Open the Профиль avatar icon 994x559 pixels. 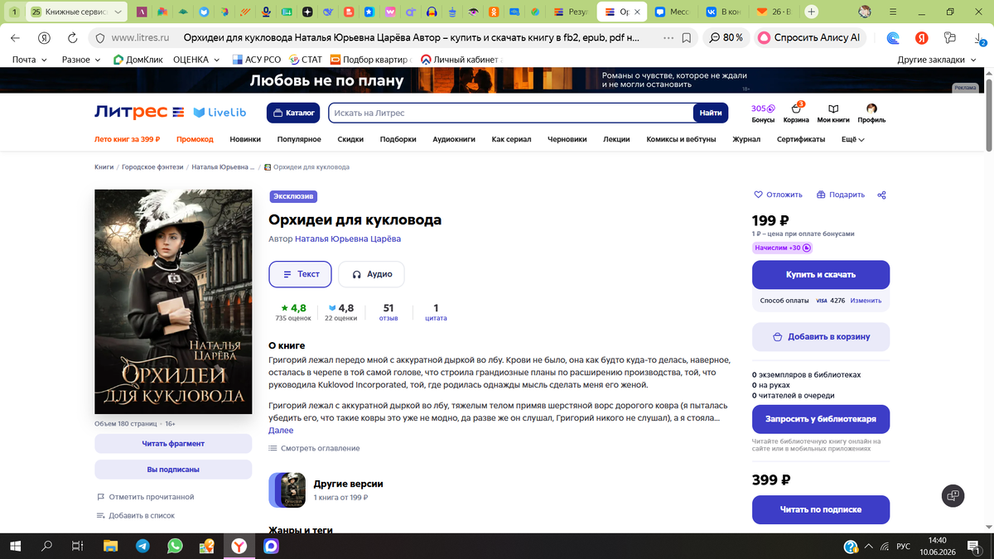[x=871, y=113]
